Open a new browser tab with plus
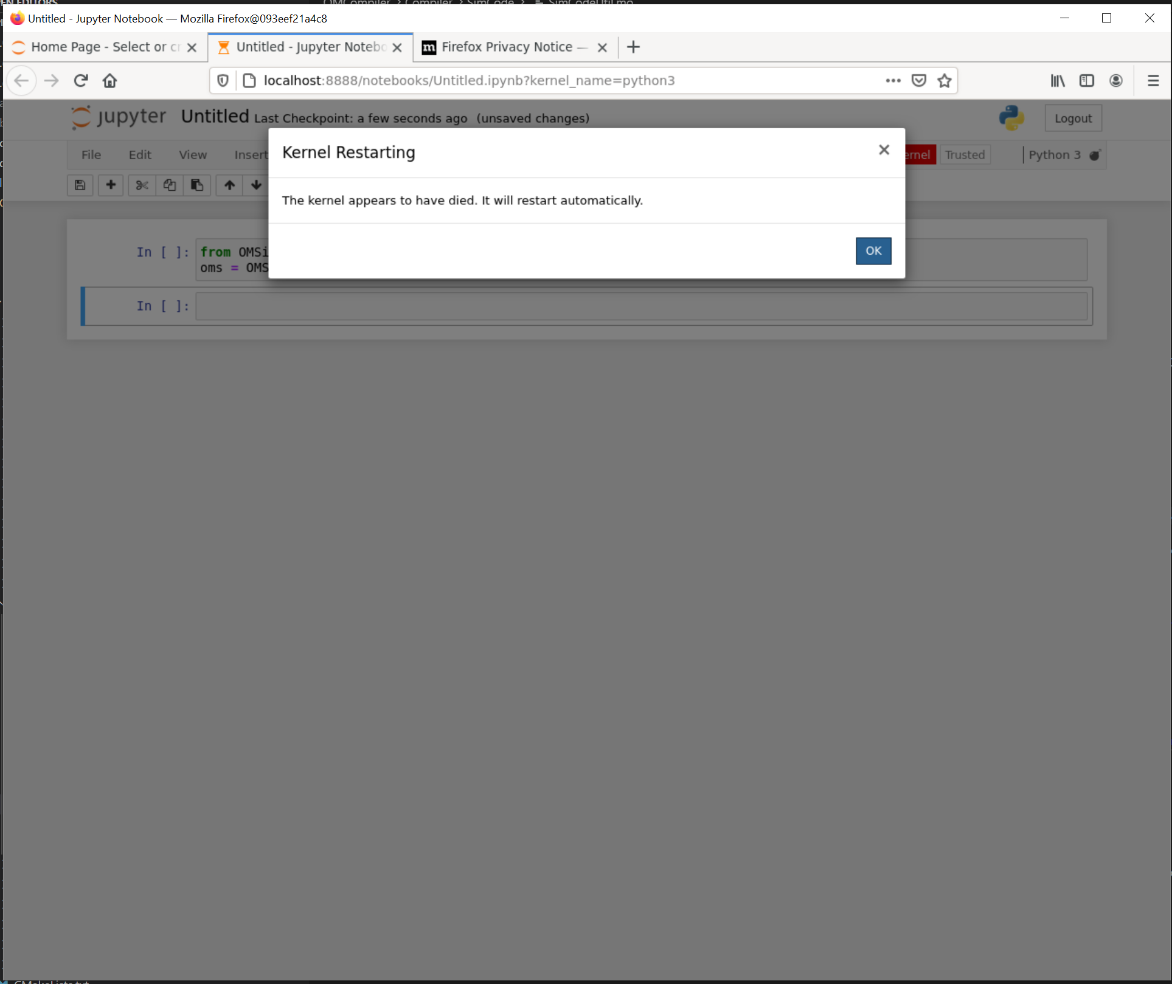Viewport: 1172px width, 984px height. 633,47
